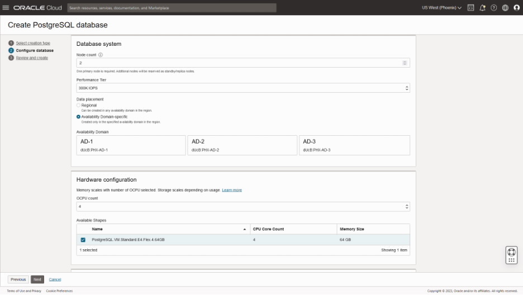Click the '1 selected' table footer text
The image size is (523, 295).
tap(88, 250)
